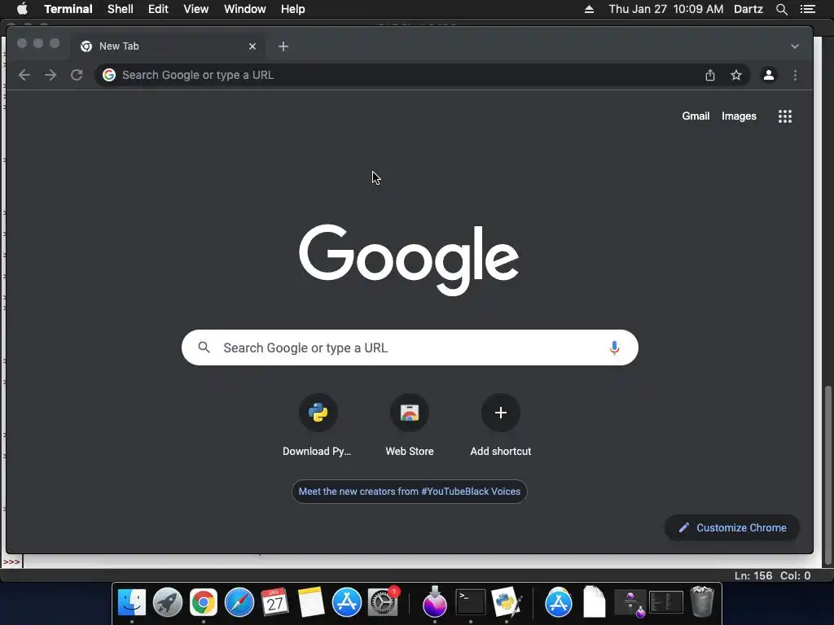
Task: Open the blank document icon in the Dock
Action: (x=594, y=603)
